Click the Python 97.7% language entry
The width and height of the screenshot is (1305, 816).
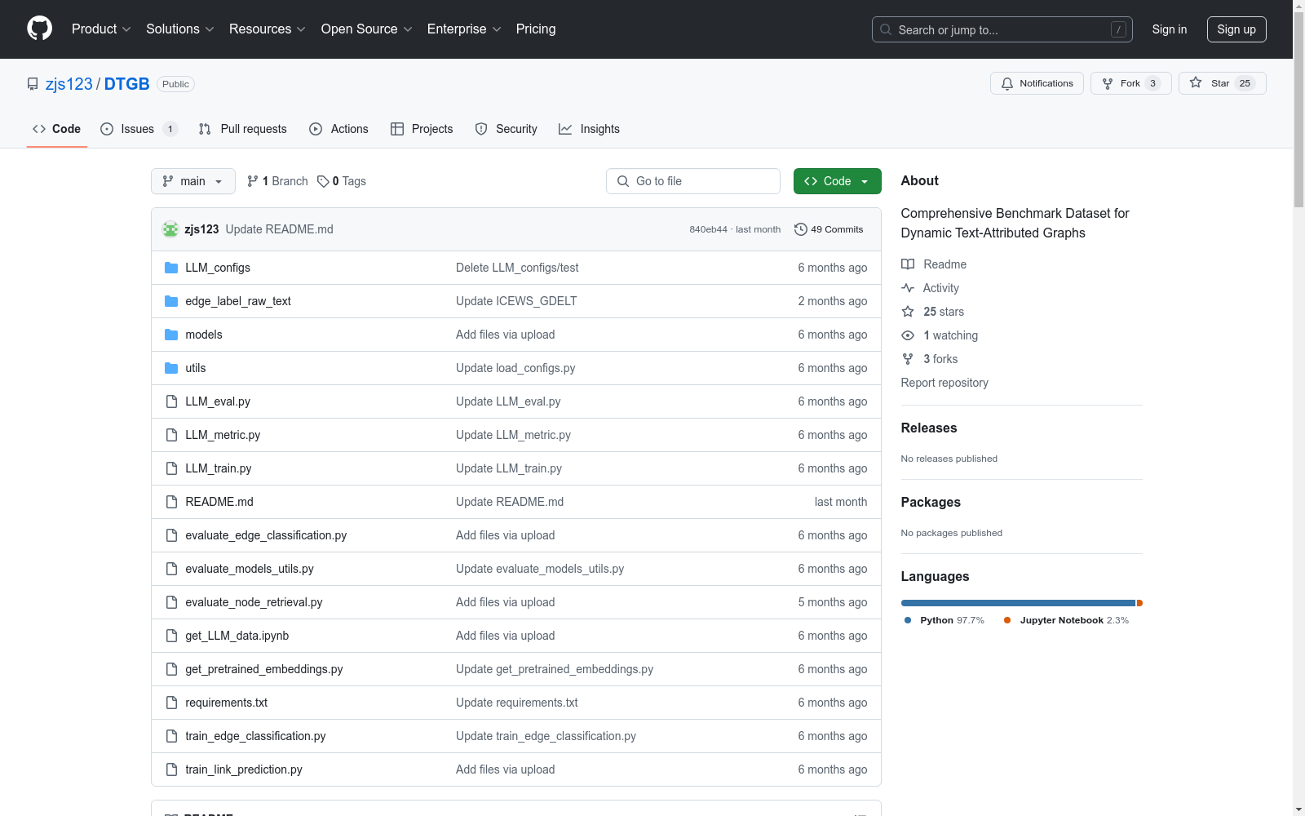point(944,620)
